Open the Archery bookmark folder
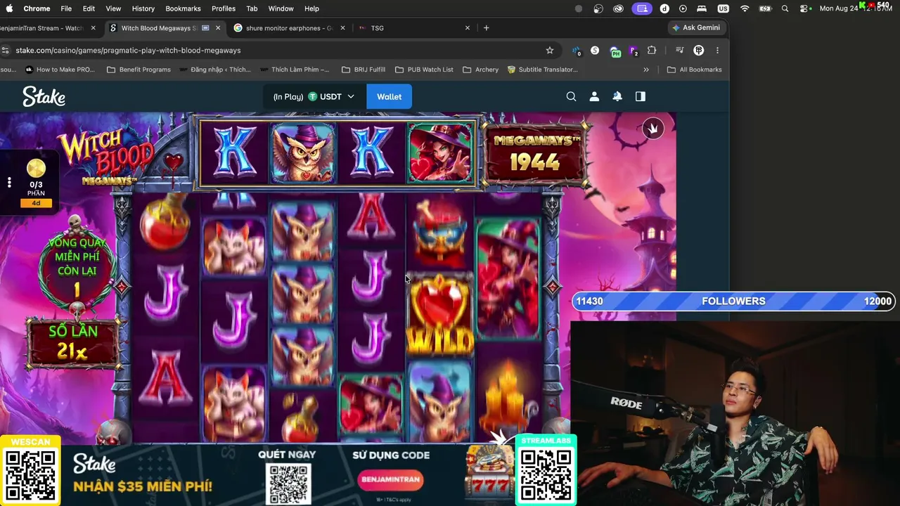The height and width of the screenshot is (506, 900). (481, 70)
